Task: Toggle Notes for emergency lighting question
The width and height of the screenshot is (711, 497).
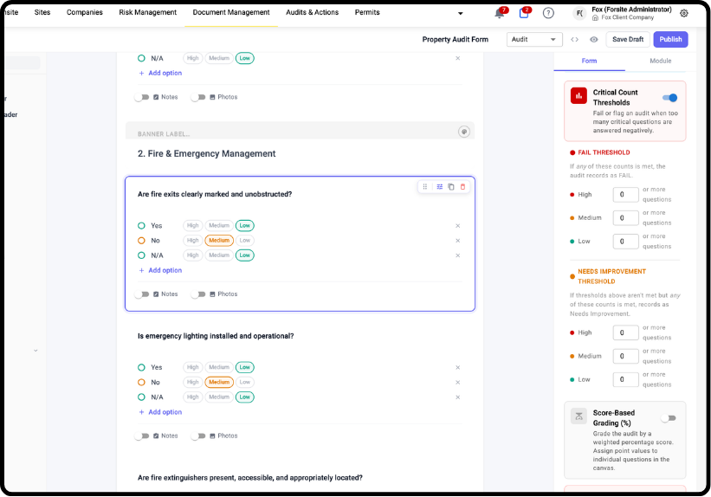Action: coord(142,436)
